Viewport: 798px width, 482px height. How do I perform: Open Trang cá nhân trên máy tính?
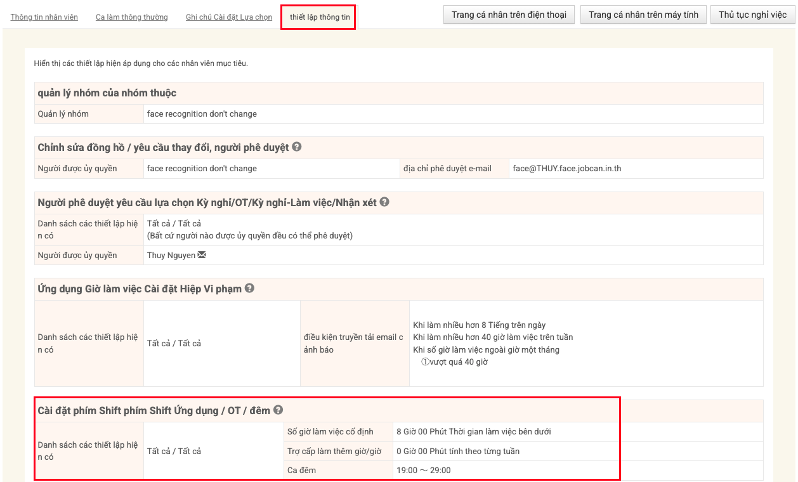click(643, 15)
